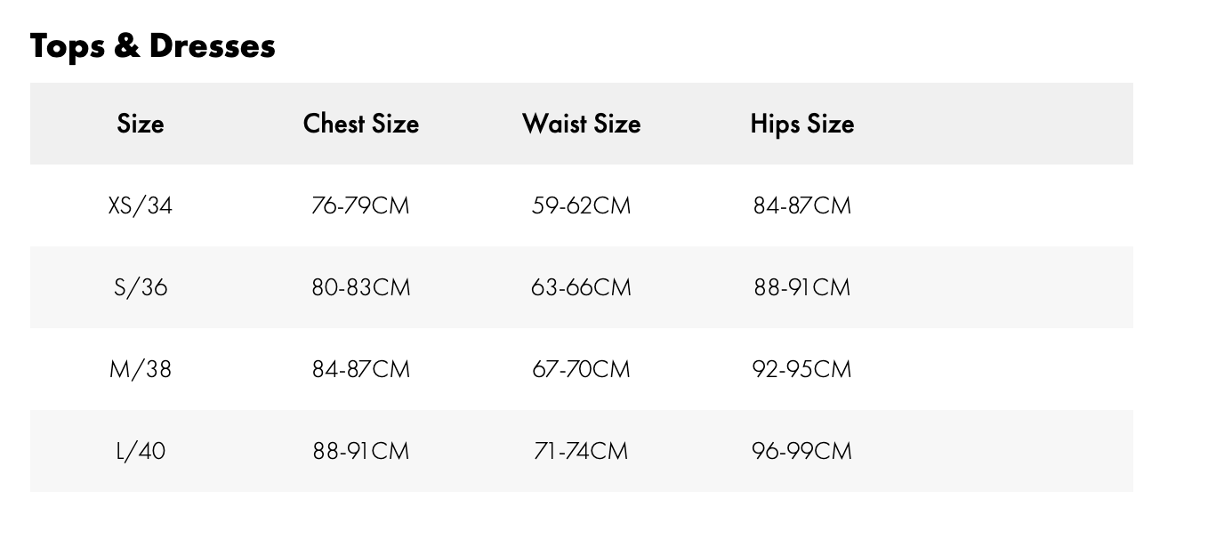Click the Waist Size column header

pos(581,124)
